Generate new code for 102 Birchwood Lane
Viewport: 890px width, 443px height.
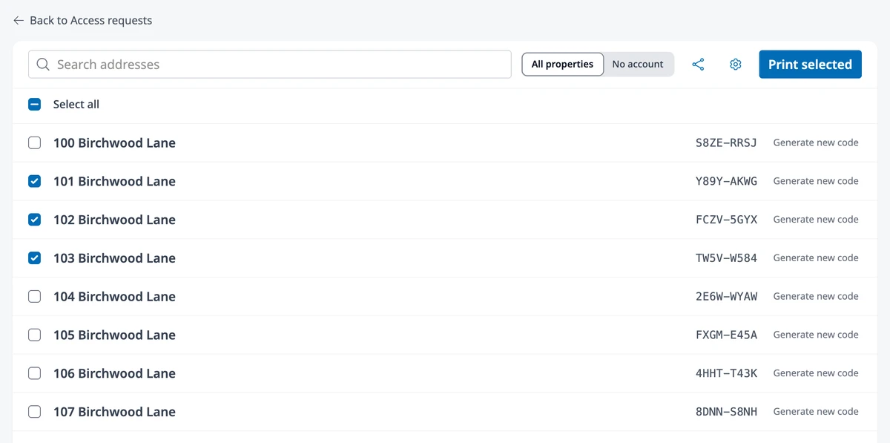[x=816, y=220]
